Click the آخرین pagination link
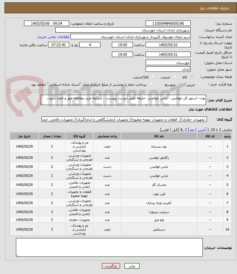The image size is (237, 274). [x=202, y=130]
